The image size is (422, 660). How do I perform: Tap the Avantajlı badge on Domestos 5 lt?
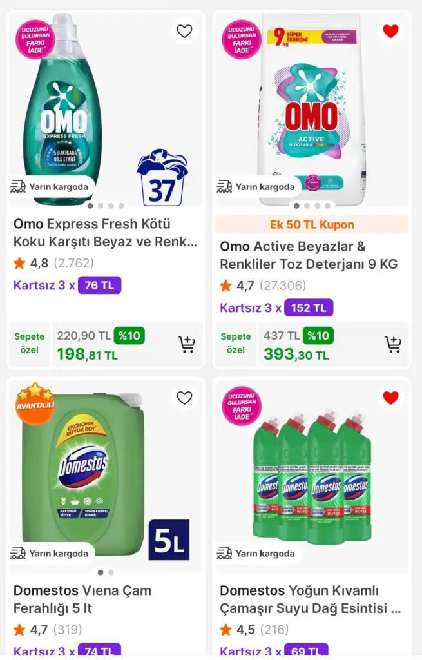(35, 404)
